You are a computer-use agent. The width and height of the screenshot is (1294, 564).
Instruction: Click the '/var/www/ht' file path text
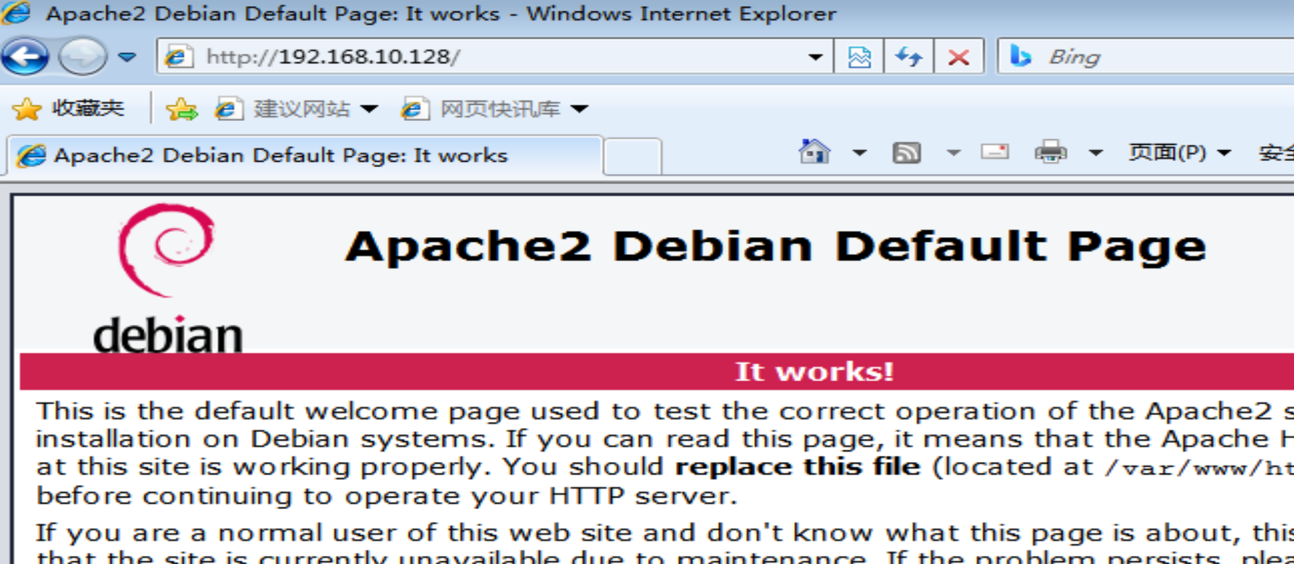click(1199, 468)
